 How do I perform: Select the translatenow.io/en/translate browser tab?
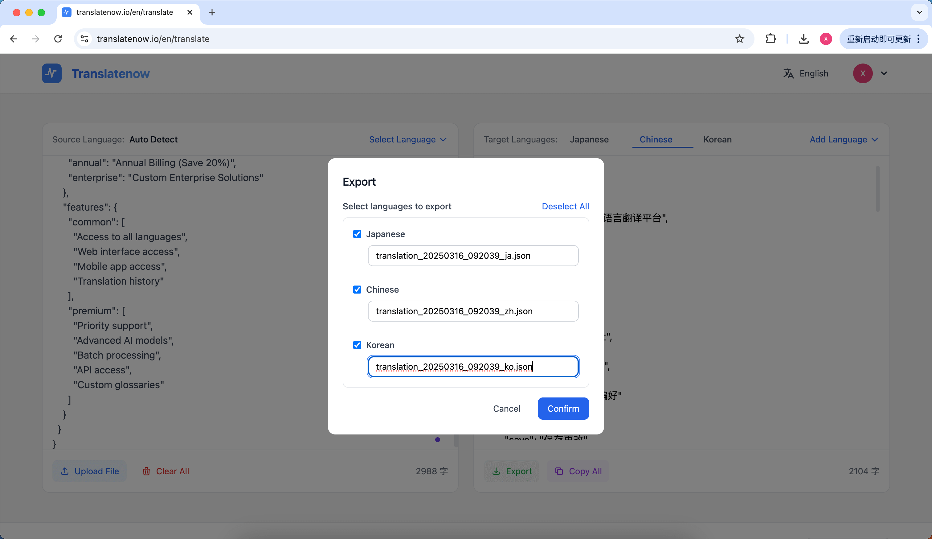(x=128, y=13)
